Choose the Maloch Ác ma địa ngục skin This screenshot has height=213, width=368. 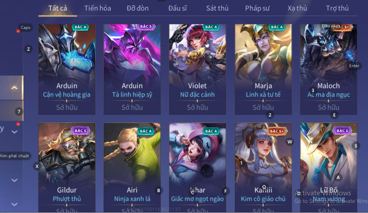[x=328, y=69]
